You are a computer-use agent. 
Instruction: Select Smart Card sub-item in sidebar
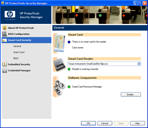pyautogui.click(x=19, y=52)
